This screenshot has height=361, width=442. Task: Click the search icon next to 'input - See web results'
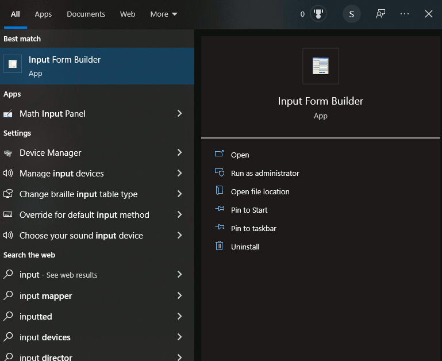8,274
